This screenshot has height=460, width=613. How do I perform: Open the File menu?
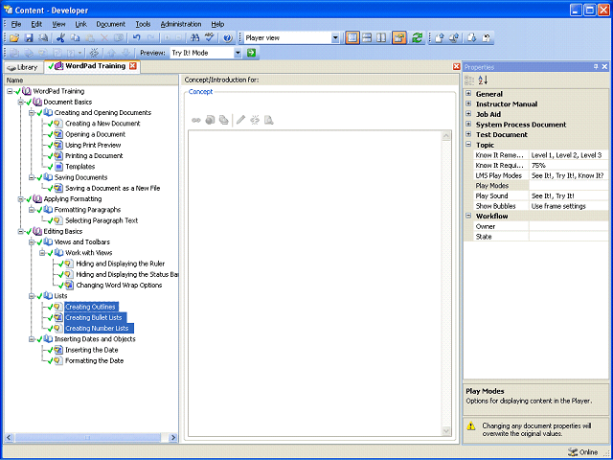pos(16,24)
